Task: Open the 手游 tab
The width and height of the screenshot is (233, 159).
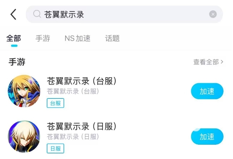Action: 43,38
